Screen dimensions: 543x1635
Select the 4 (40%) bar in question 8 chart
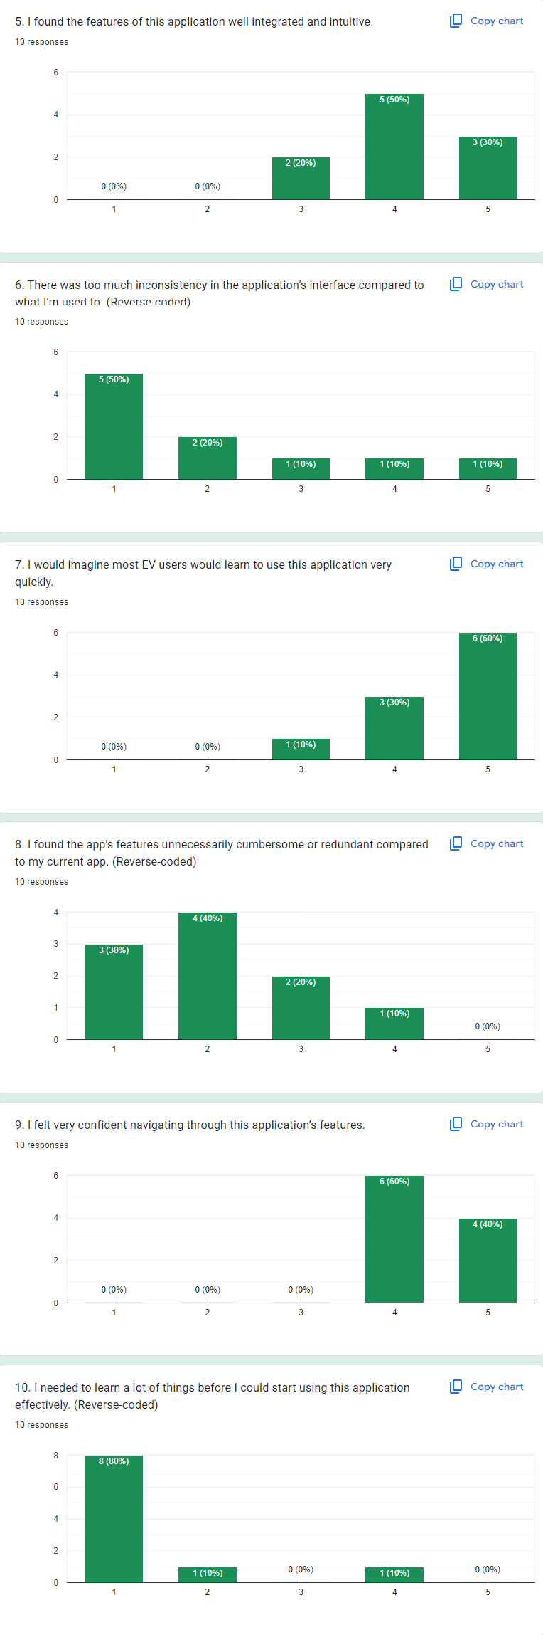coord(207,976)
